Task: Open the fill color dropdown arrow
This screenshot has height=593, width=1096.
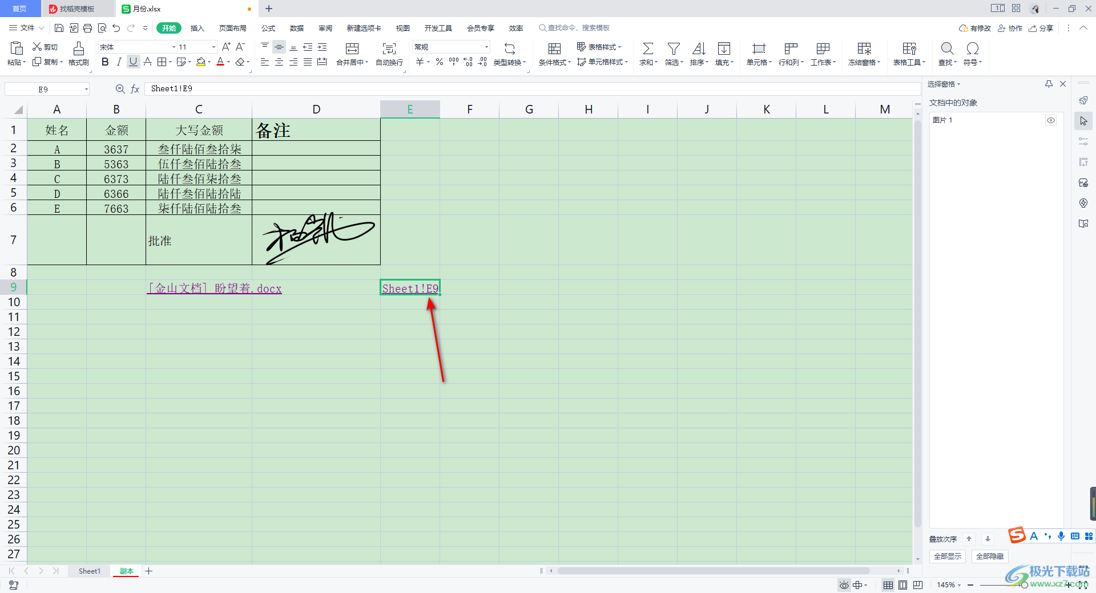Action: coord(209,62)
